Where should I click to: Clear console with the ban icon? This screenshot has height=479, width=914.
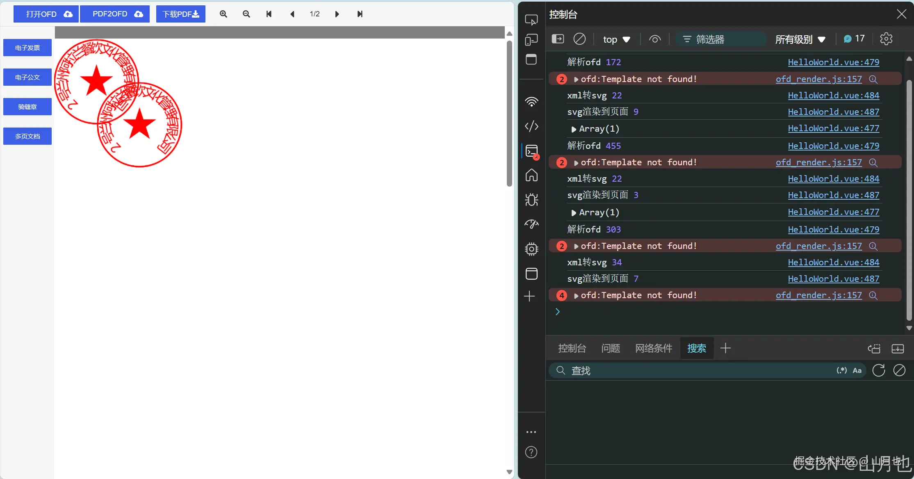tap(579, 39)
